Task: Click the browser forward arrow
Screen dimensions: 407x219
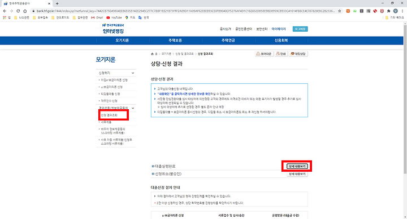Action: pyautogui.click(x=11, y=11)
